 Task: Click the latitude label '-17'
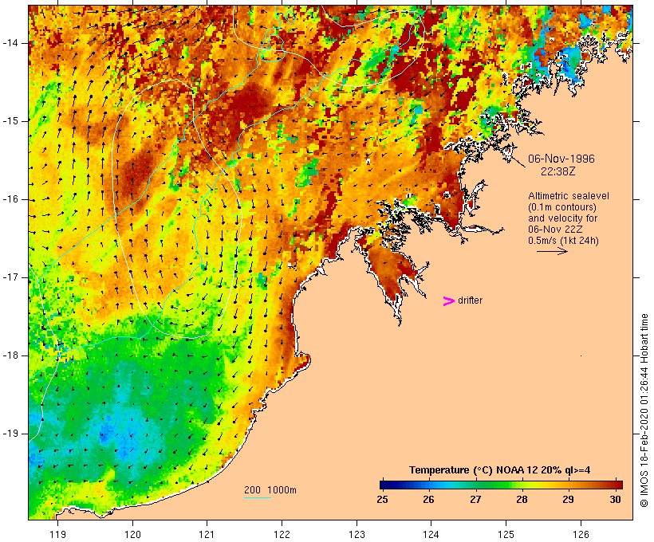(10, 277)
